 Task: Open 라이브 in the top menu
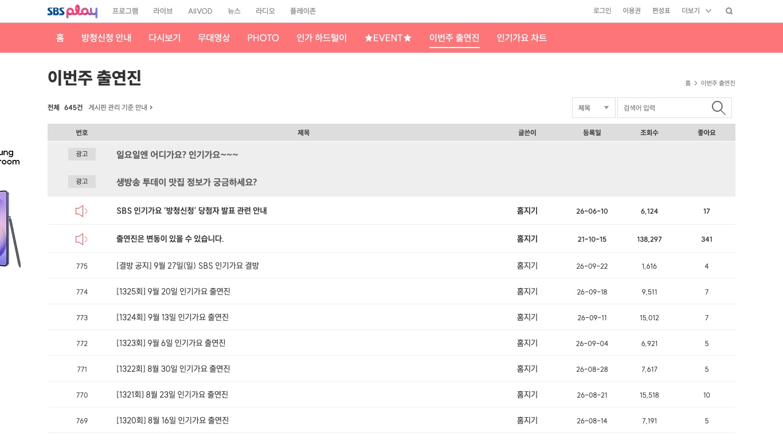click(x=163, y=11)
